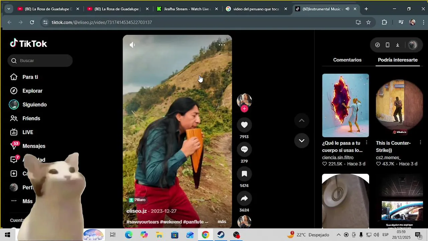Open Chrome three-dots menu
Screen dimensions: 428x241
(424, 22)
